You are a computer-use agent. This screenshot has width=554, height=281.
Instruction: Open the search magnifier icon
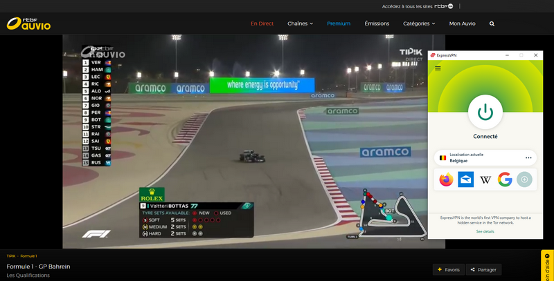tap(492, 23)
